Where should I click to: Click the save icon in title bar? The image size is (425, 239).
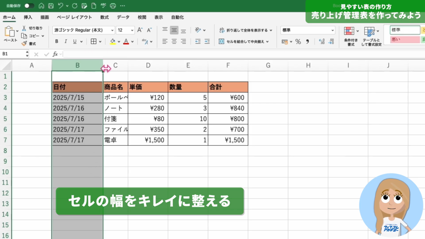pos(51,6)
